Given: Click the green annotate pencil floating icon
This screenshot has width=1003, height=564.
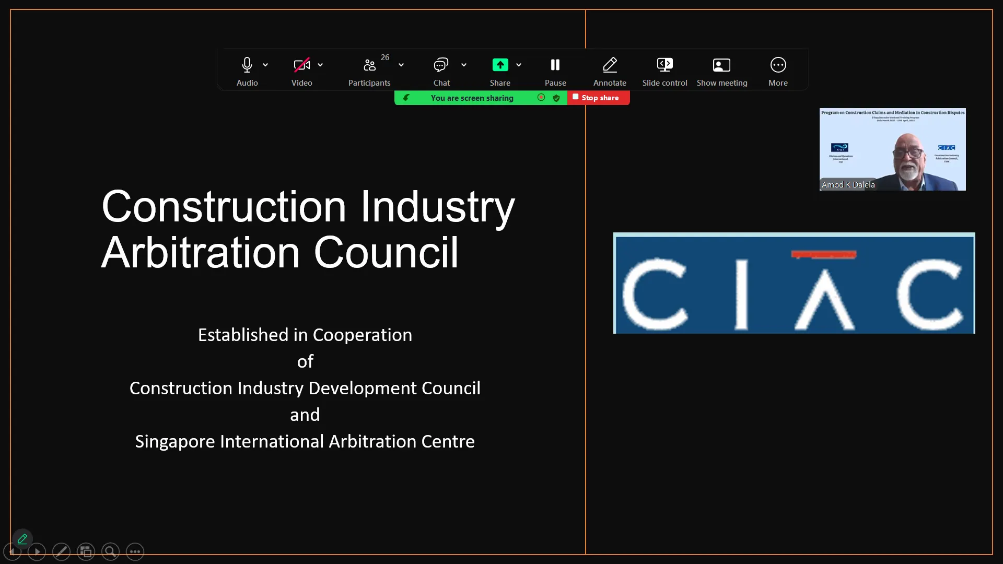Looking at the screenshot, I should [22, 538].
